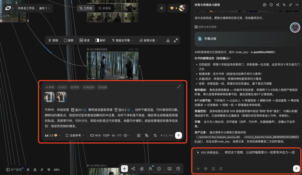
Task: Open fullscreen view from the video toolbar
Action: 176,40
